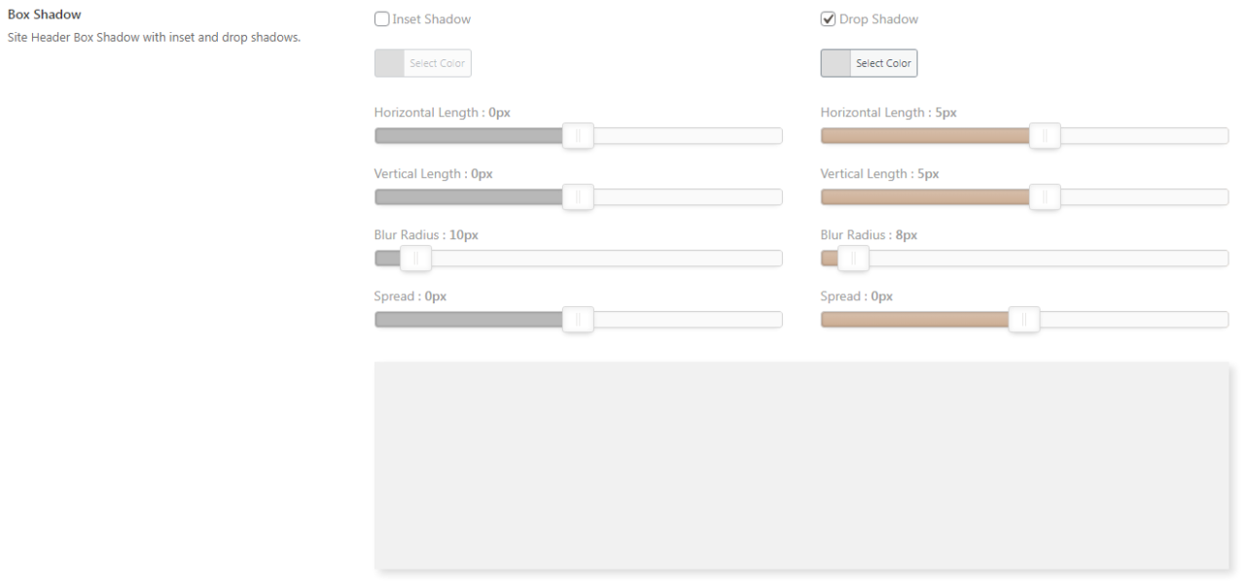The height and width of the screenshot is (588, 1245).
Task: Select the drop shadow Spread slider handle
Action: [x=1023, y=320]
